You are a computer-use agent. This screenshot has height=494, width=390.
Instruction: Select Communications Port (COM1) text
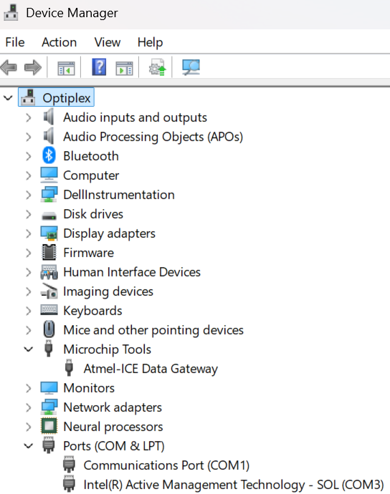tap(166, 465)
